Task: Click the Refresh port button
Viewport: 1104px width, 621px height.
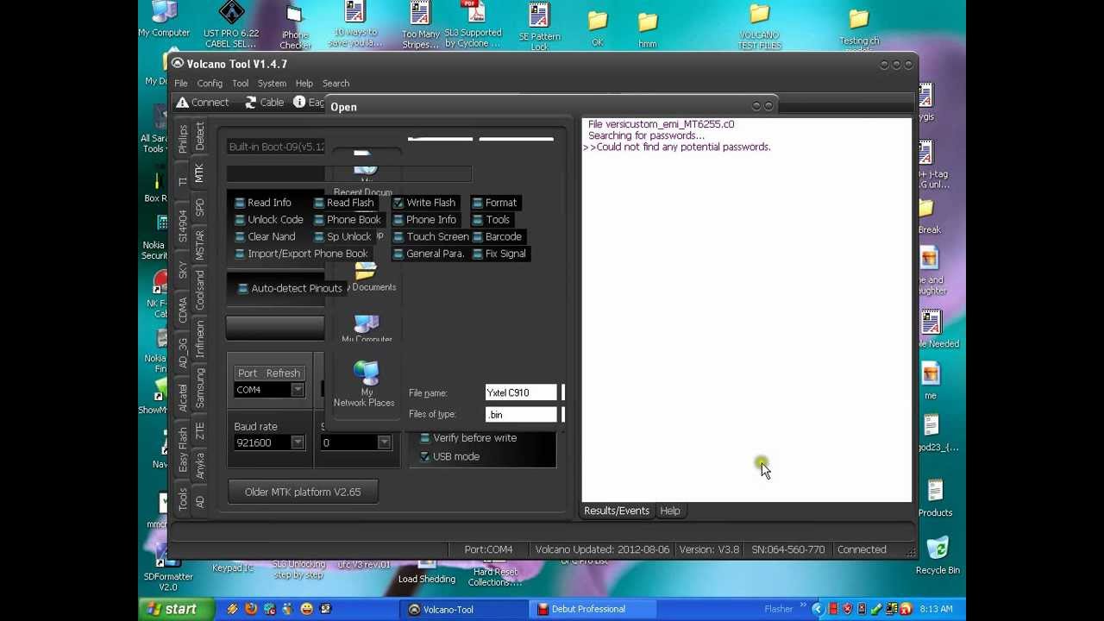Action: [x=283, y=373]
